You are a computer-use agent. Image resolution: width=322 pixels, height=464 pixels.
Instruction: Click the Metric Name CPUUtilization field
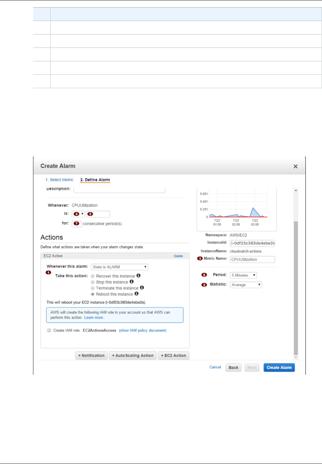pyautogui.click(x=253, y=259)
